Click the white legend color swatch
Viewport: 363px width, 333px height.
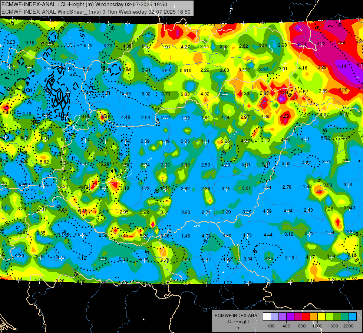point(267,317)
